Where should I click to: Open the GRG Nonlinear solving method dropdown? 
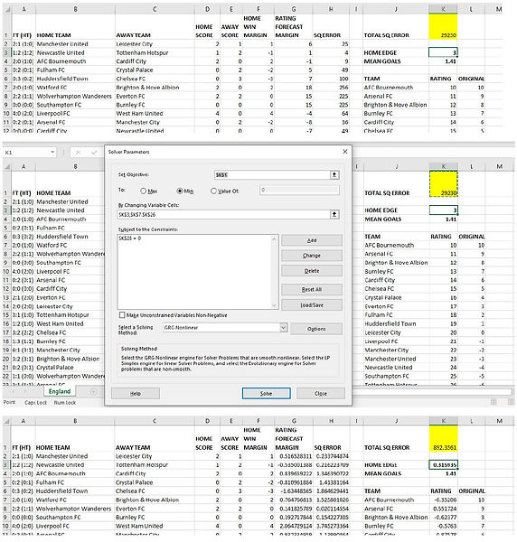point(283,327)
